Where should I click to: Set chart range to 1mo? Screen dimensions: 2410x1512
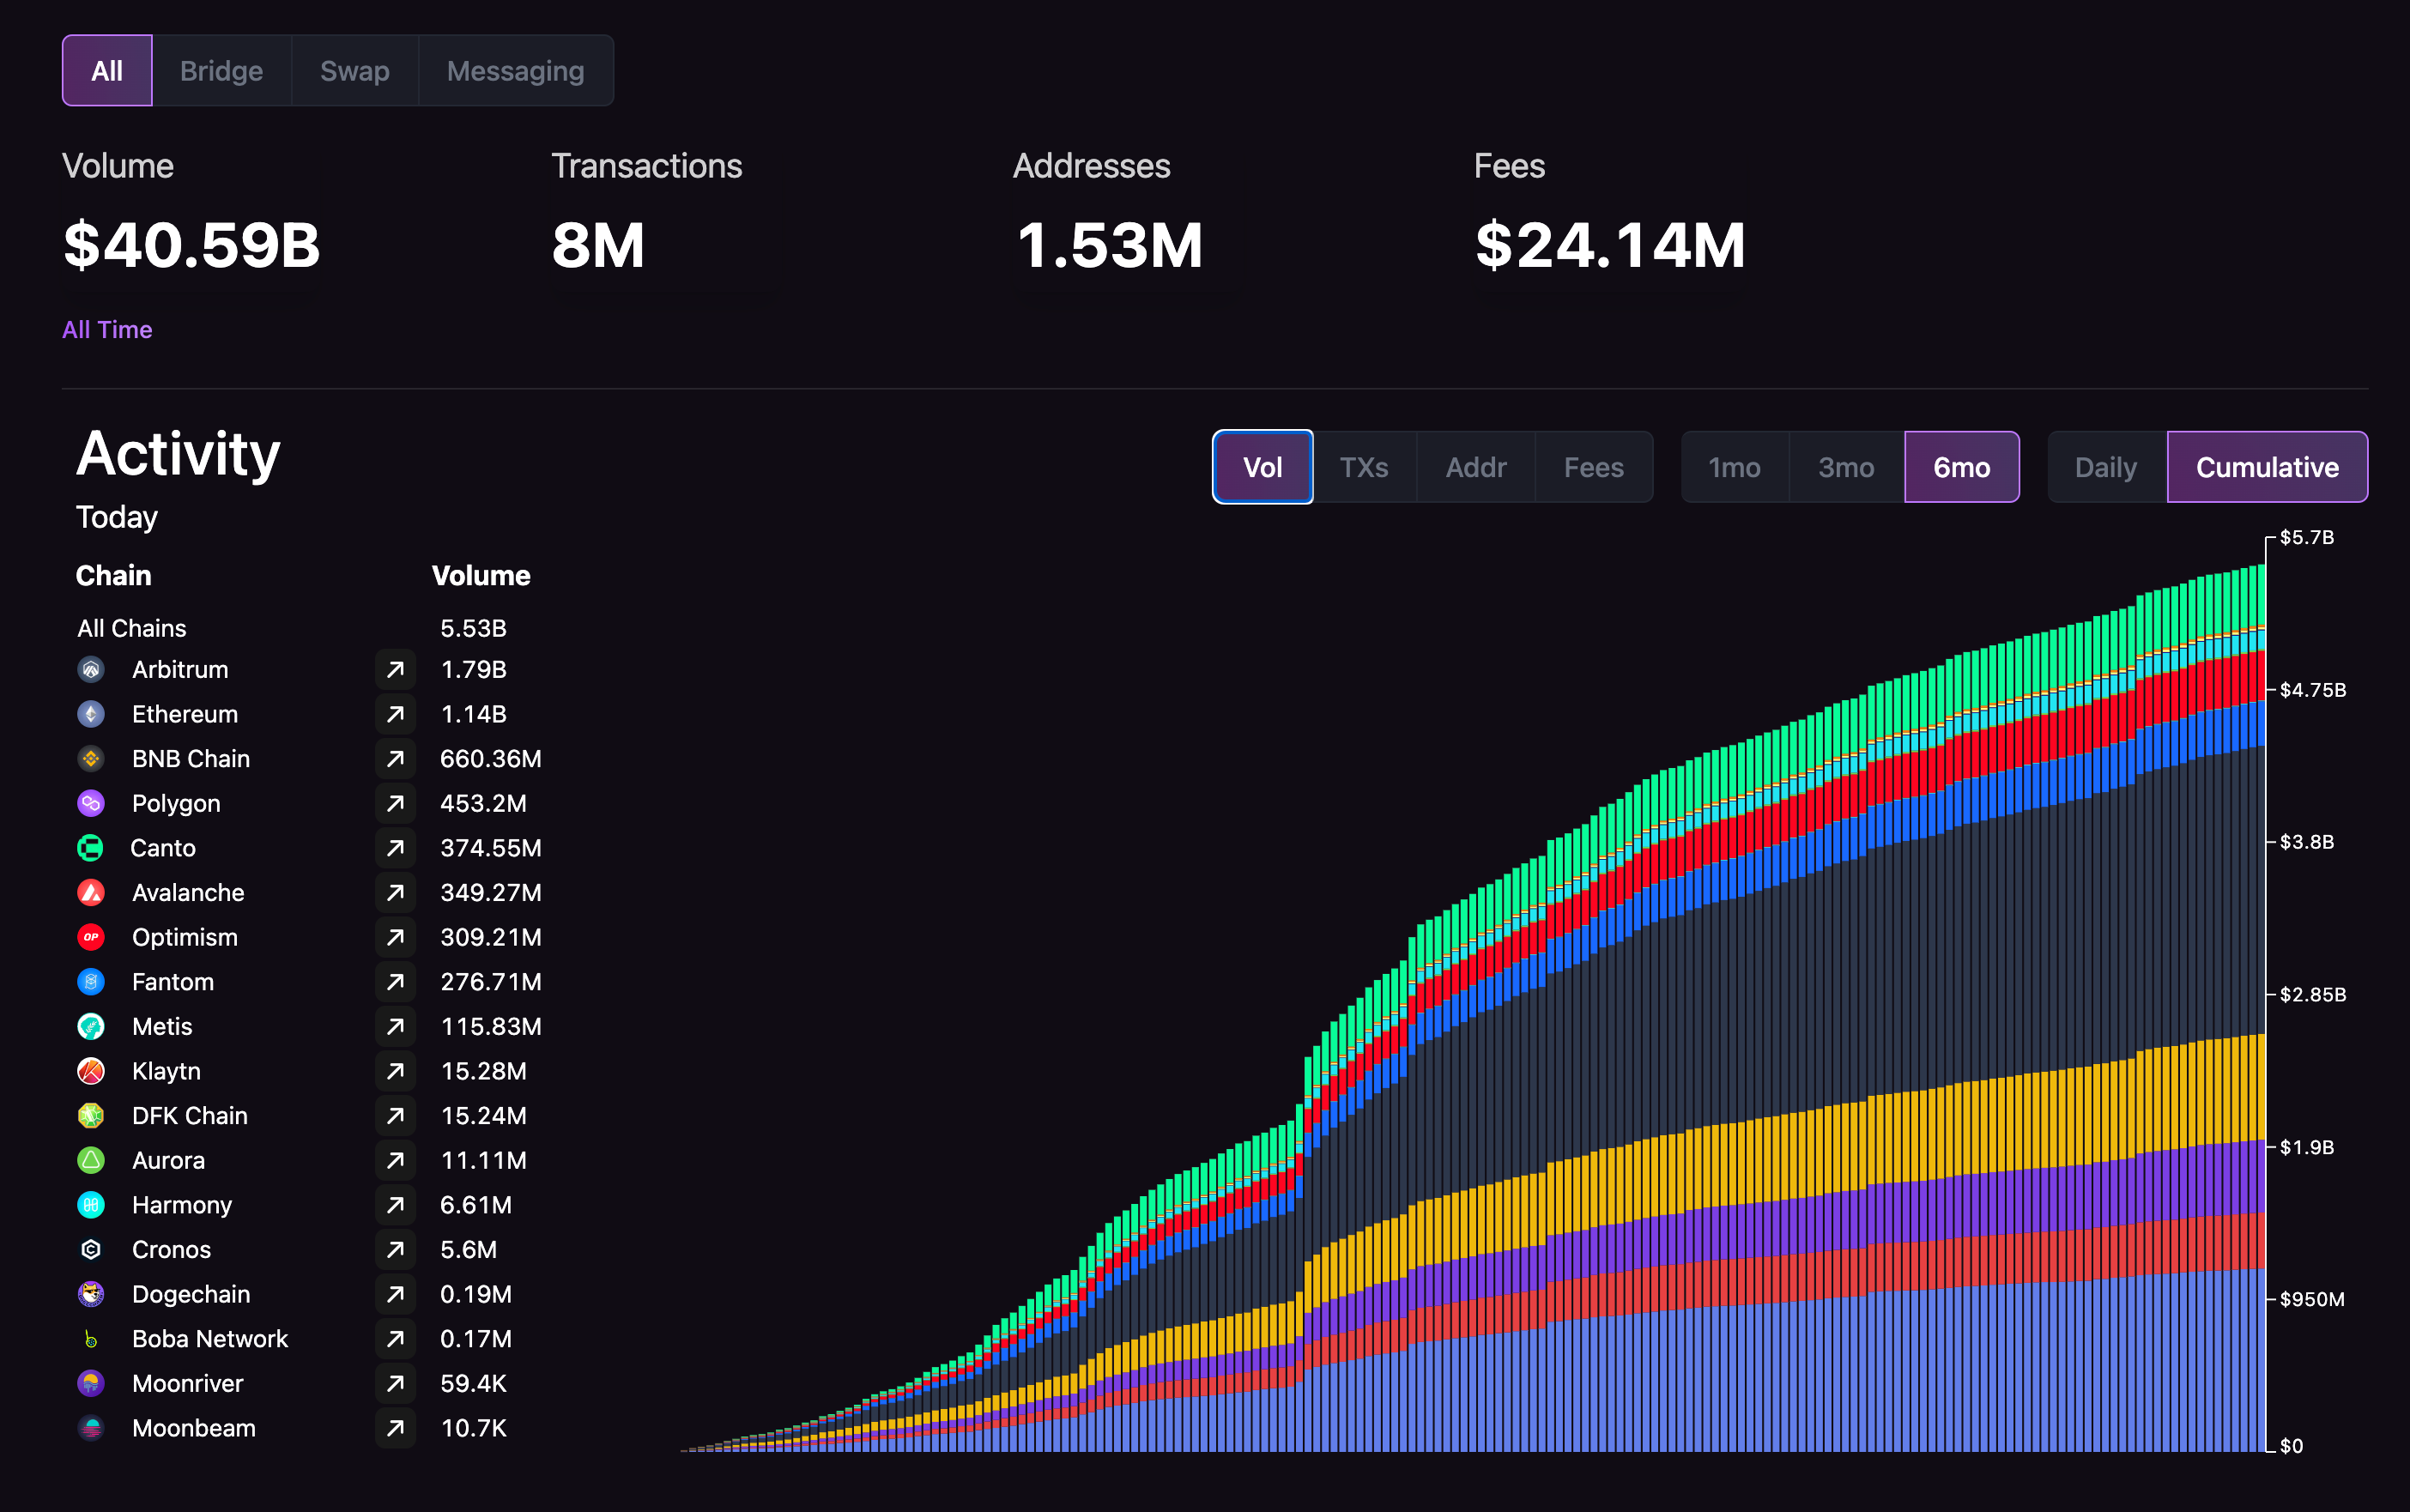click(x=1734, y=467)
